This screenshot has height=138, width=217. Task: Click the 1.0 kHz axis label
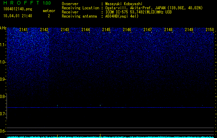point(3,62)
